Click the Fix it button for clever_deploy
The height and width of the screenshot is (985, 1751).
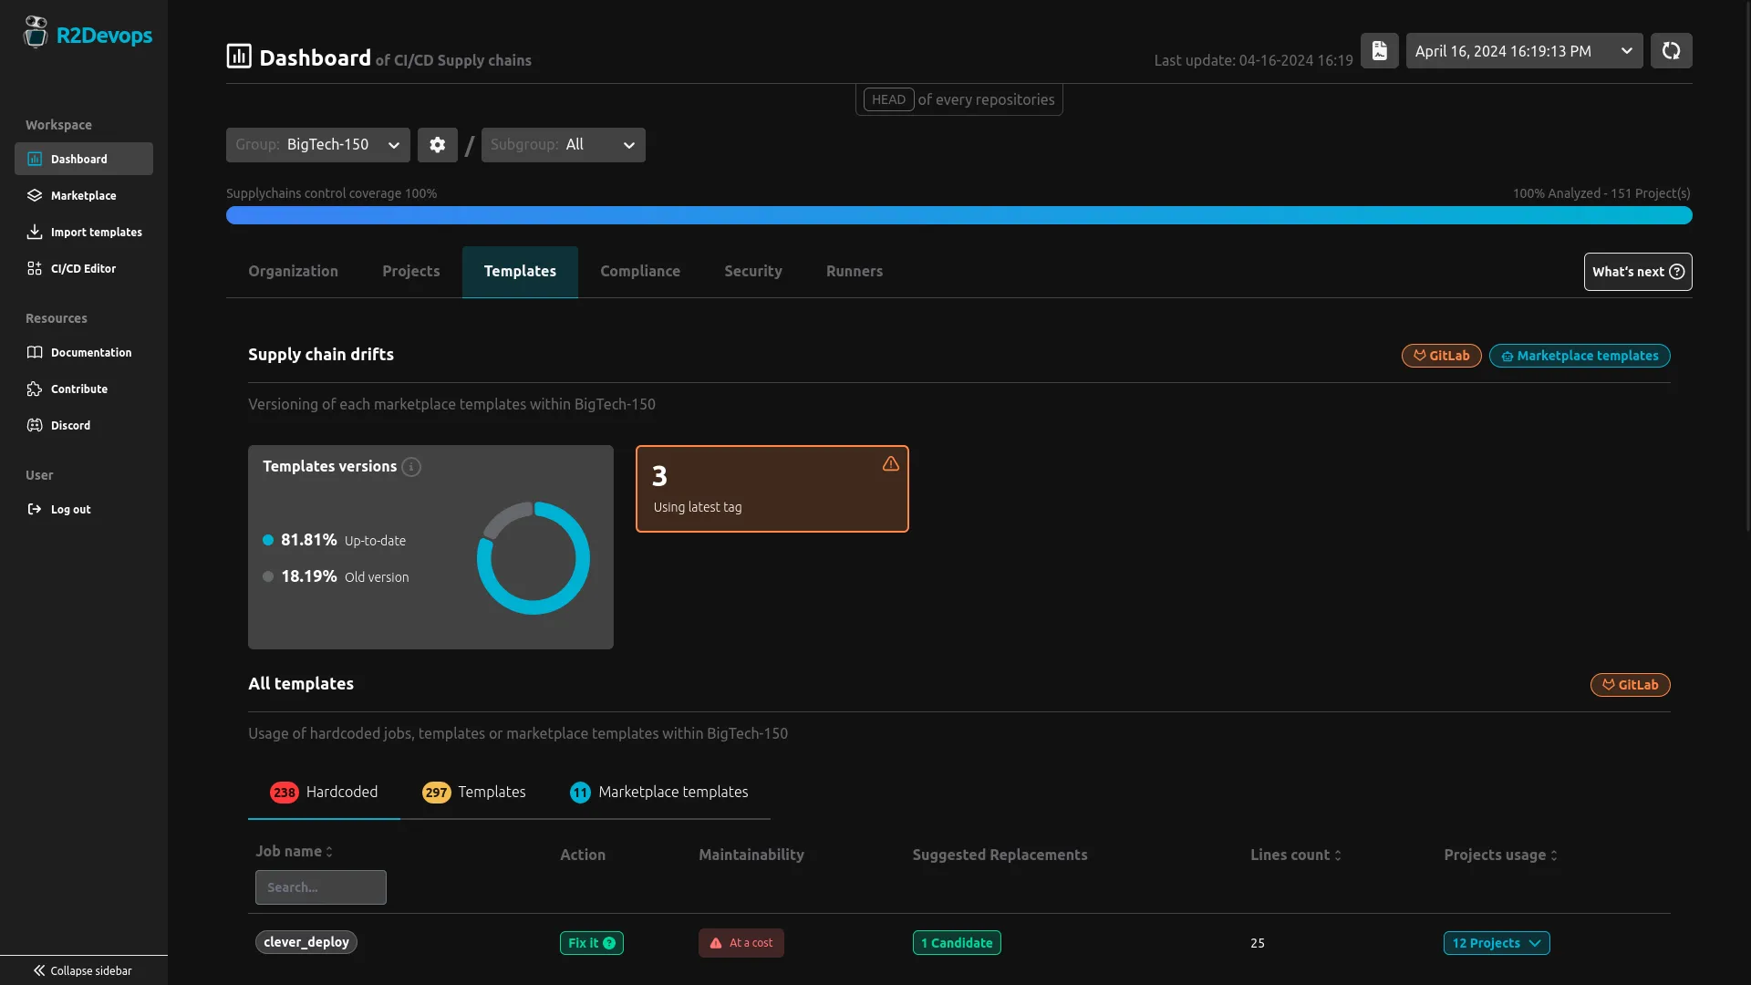coord(591,943)
